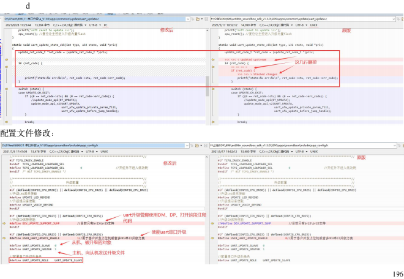Screen dimensions: 404x279
Task: Open file-type dropdown in left app_config.h info bar
Action: 82,152
